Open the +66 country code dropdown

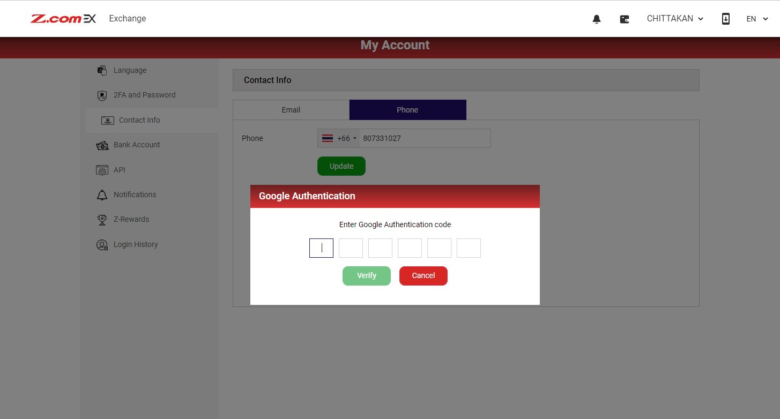[x=339, y=138]
